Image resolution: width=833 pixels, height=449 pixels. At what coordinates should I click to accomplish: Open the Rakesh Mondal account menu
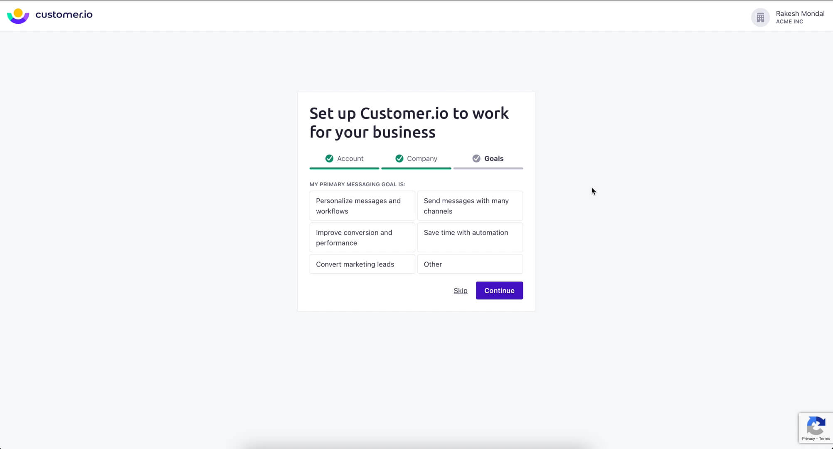tap(800, 17)
